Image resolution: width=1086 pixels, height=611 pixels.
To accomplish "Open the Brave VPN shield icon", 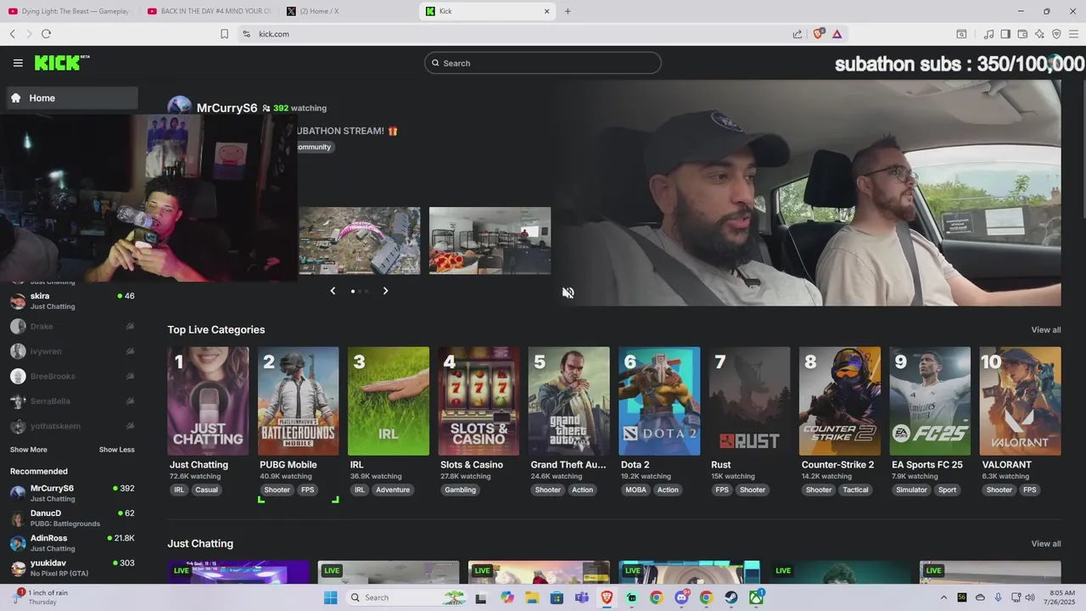I will (x=1056, y=34).
